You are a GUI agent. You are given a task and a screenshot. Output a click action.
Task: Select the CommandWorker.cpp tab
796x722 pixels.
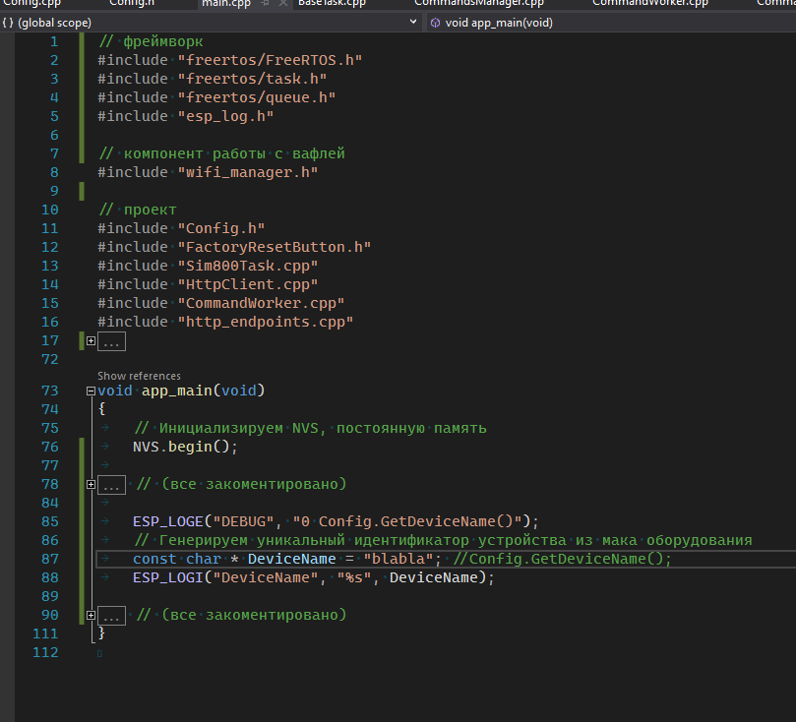tap(649, 3)
